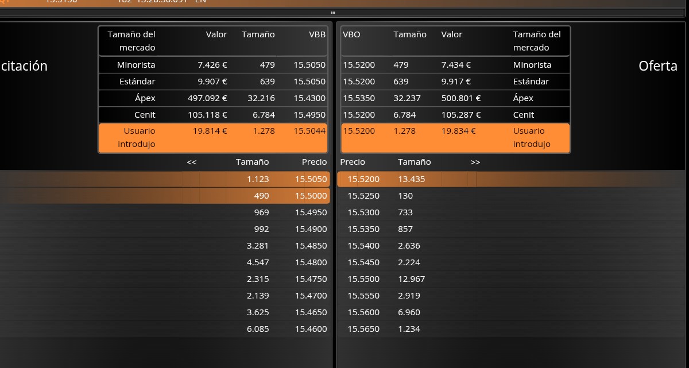689x368 pixels.
Task: Click the offer-side Tamaño depth header
Action: [414, 162]
